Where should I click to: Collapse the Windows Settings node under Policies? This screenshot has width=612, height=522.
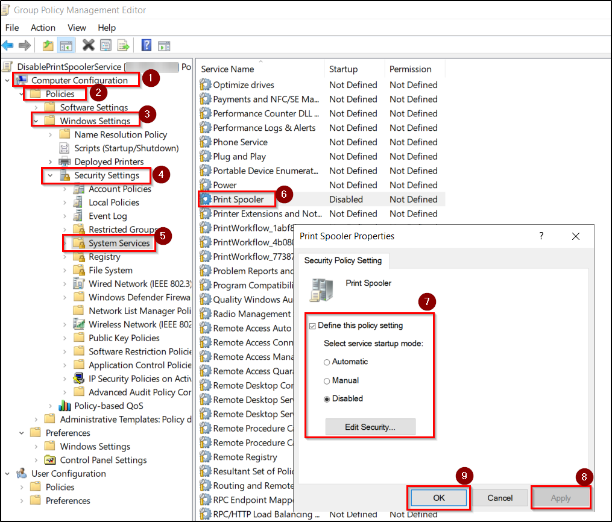point(36,121)
